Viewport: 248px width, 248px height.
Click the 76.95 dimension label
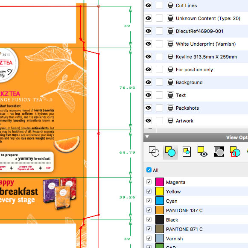127,88
